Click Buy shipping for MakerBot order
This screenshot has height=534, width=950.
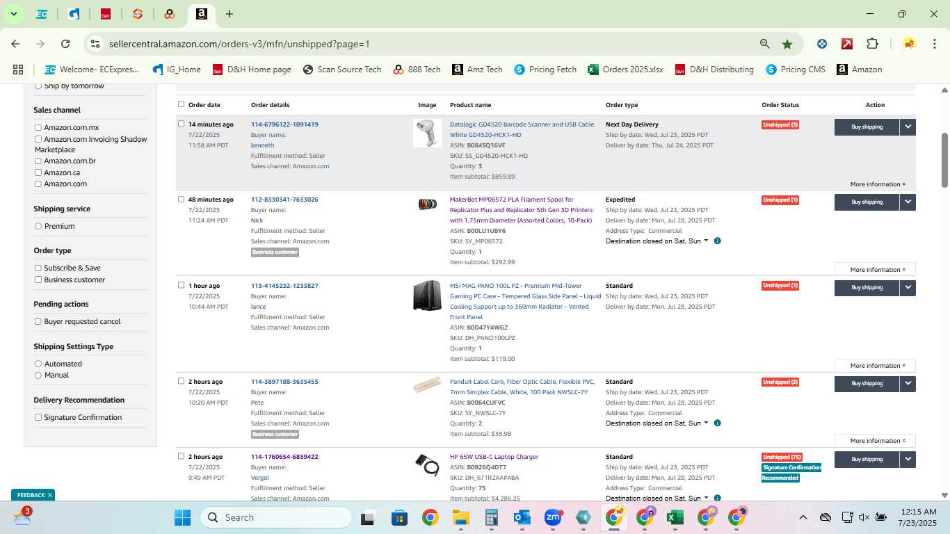click(x=867, y=202)
